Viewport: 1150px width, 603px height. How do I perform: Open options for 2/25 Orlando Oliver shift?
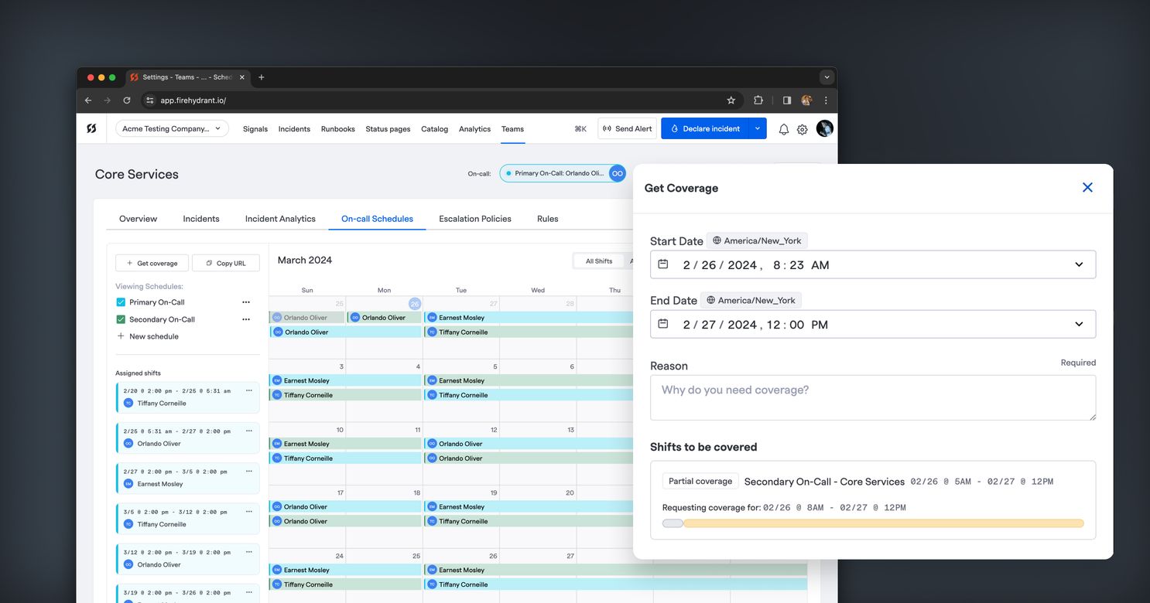pos(248,431)
